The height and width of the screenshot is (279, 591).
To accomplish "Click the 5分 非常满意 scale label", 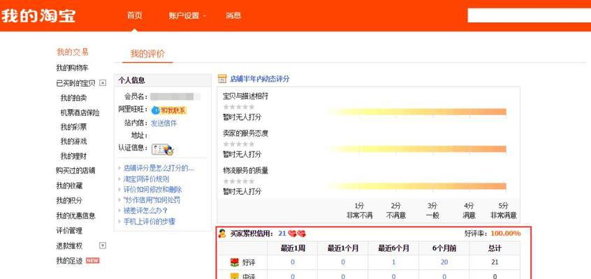I will (x=504, y=211).
